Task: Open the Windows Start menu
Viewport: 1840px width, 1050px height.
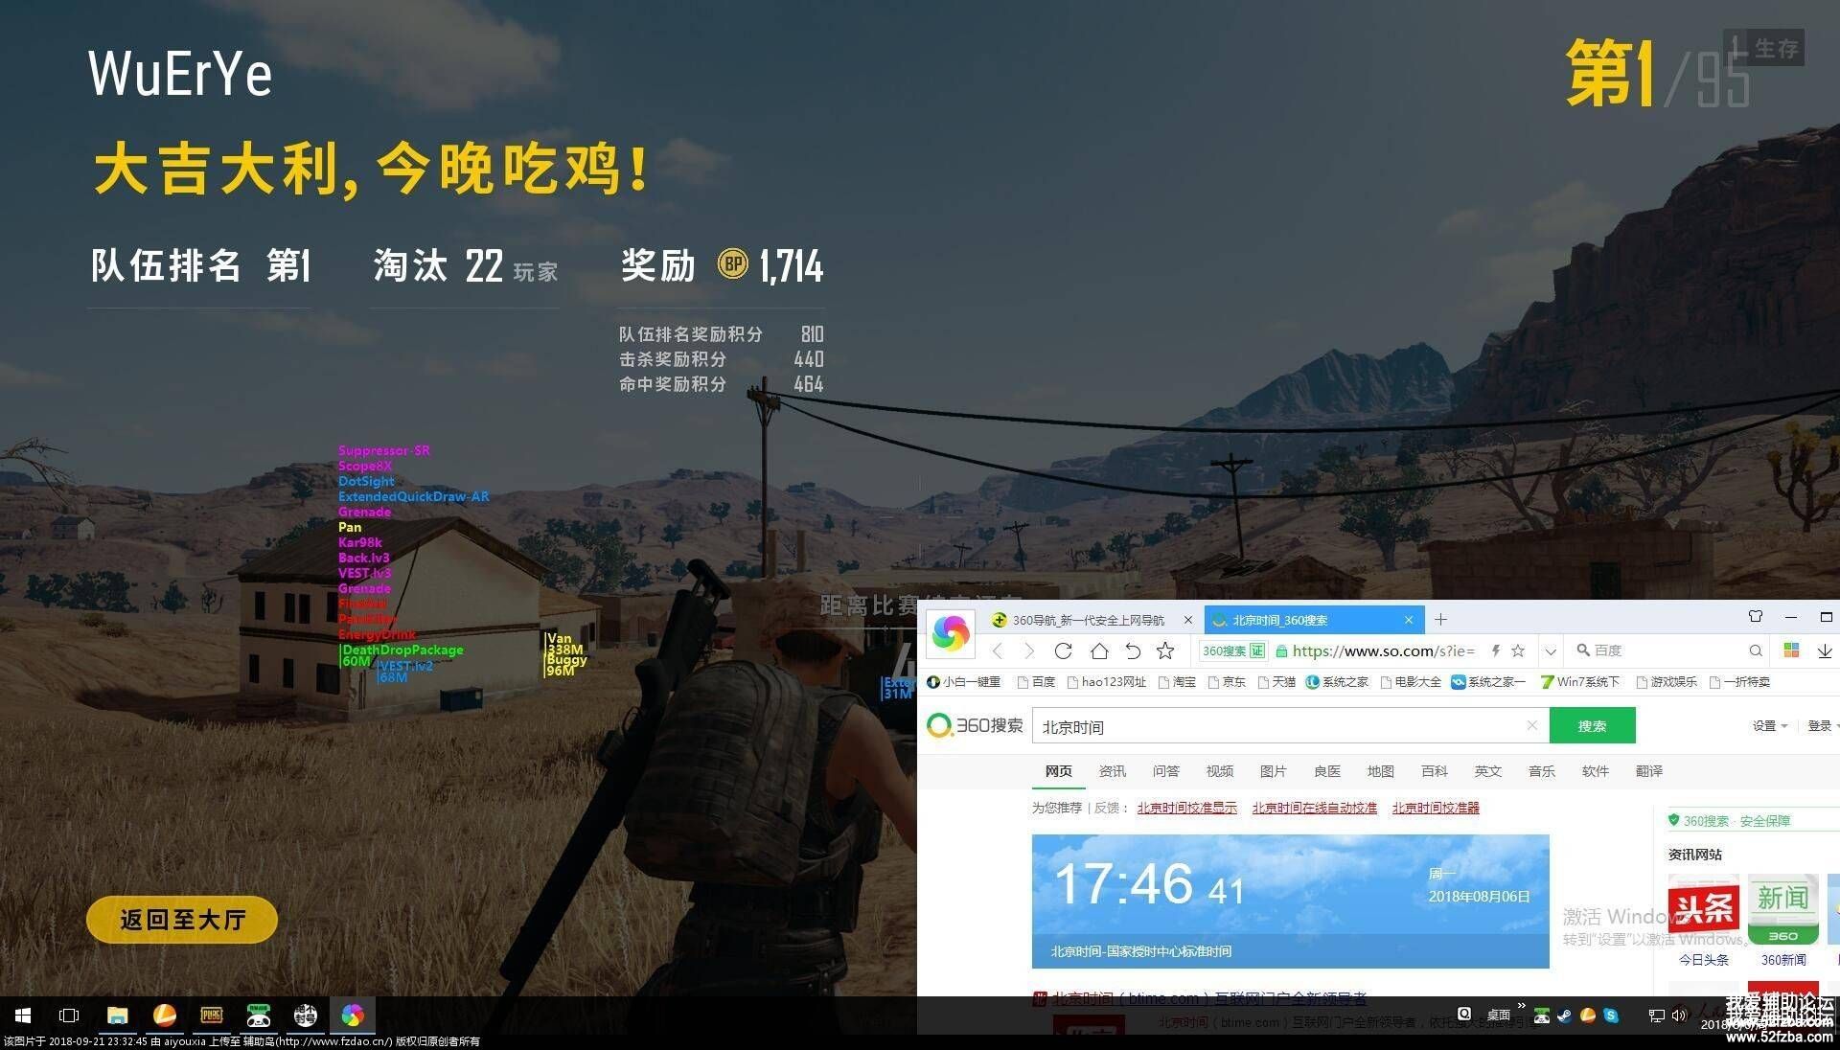Action: click(x=23, y=1015)
